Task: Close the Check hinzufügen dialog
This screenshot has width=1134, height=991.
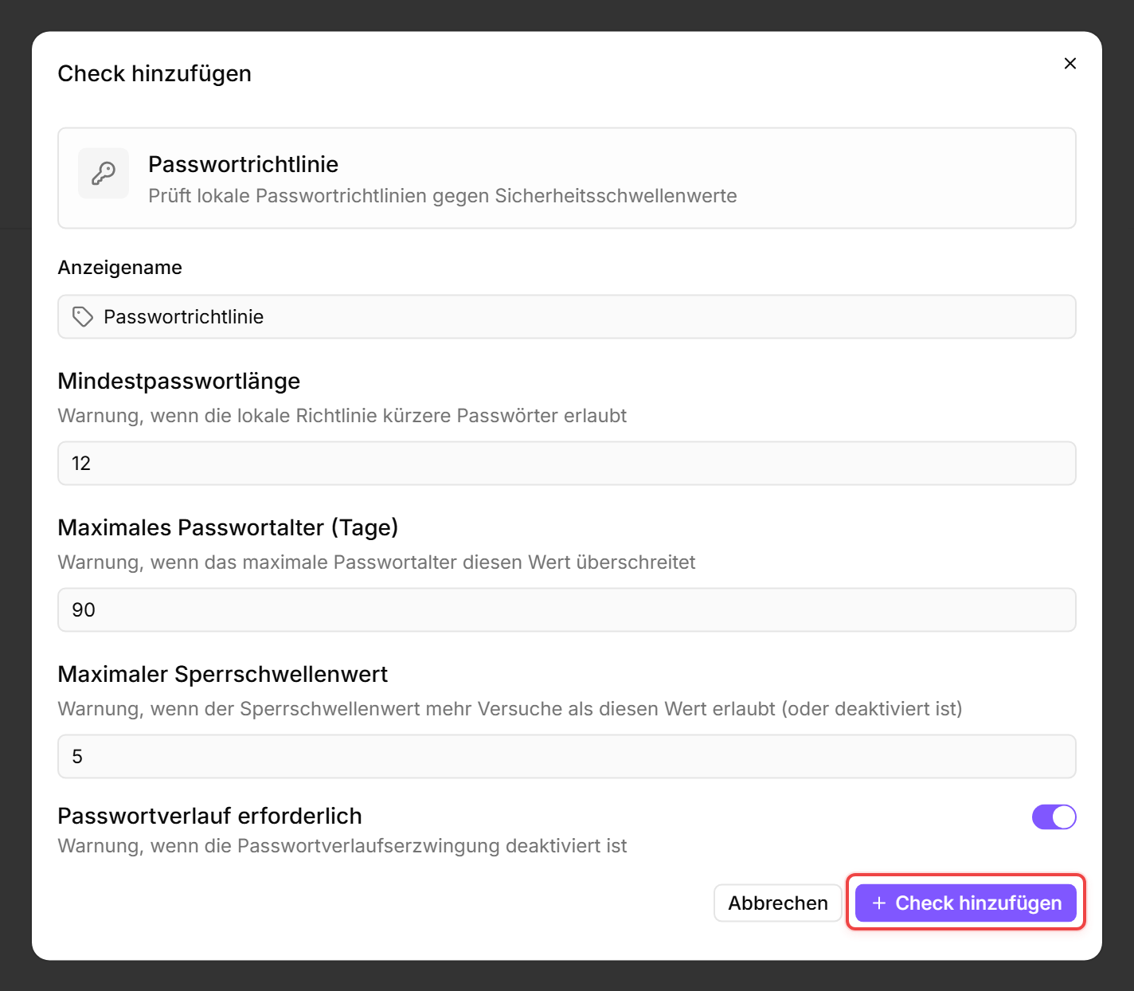Action: click(1069, 64)
